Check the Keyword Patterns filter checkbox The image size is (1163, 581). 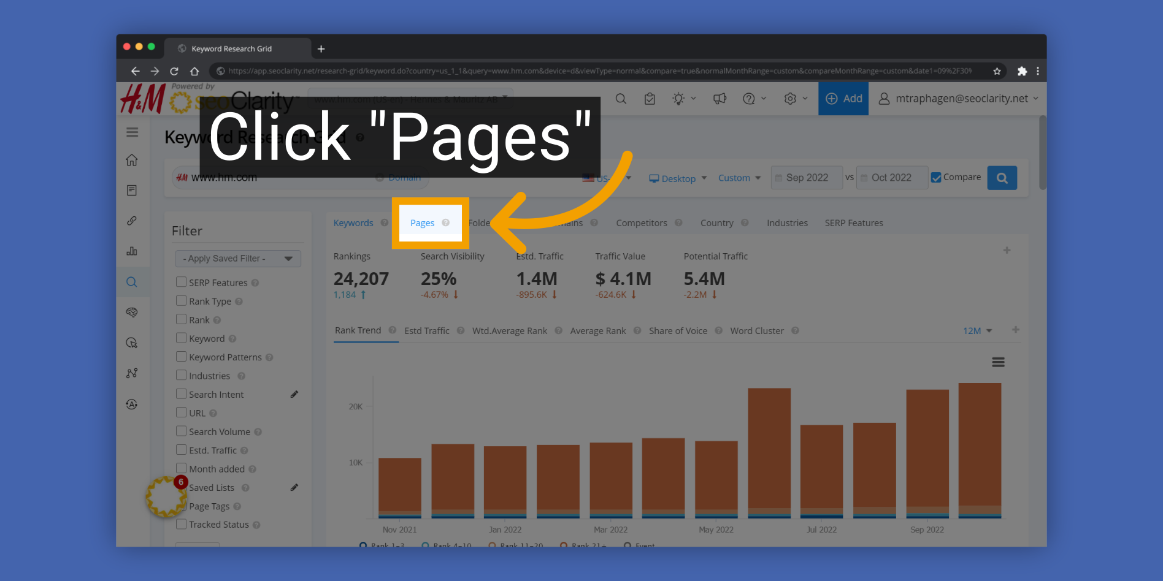tap(181, 357)
